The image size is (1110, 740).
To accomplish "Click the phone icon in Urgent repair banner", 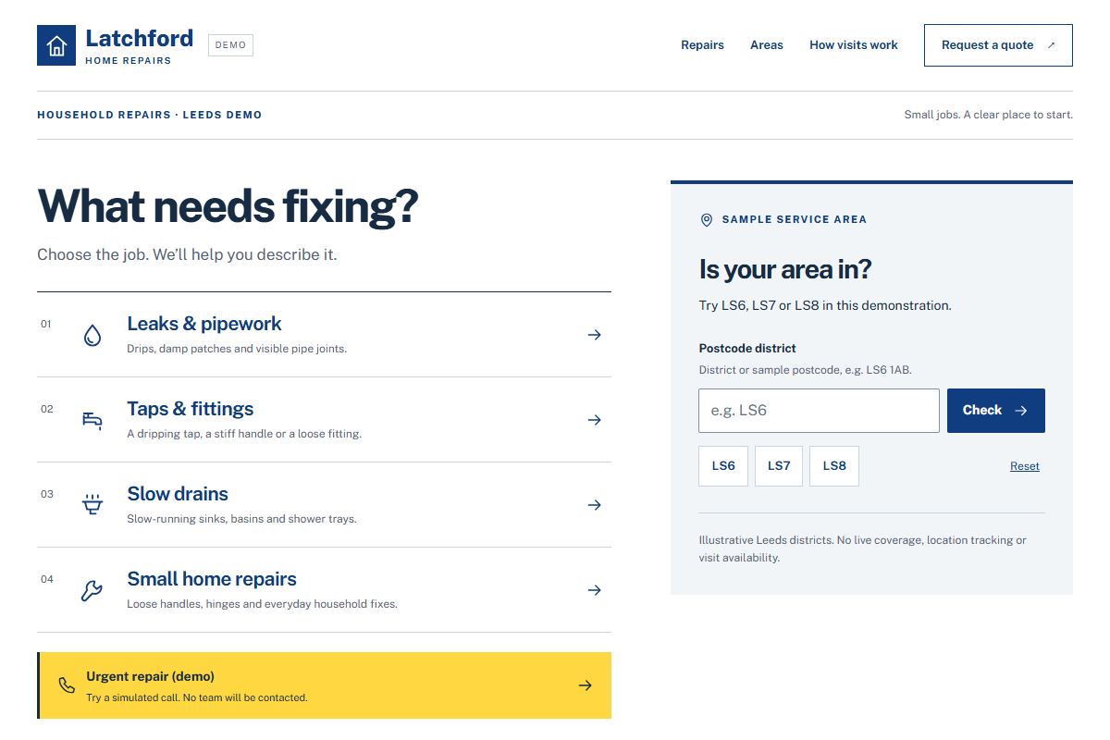I will coord(67,685).
